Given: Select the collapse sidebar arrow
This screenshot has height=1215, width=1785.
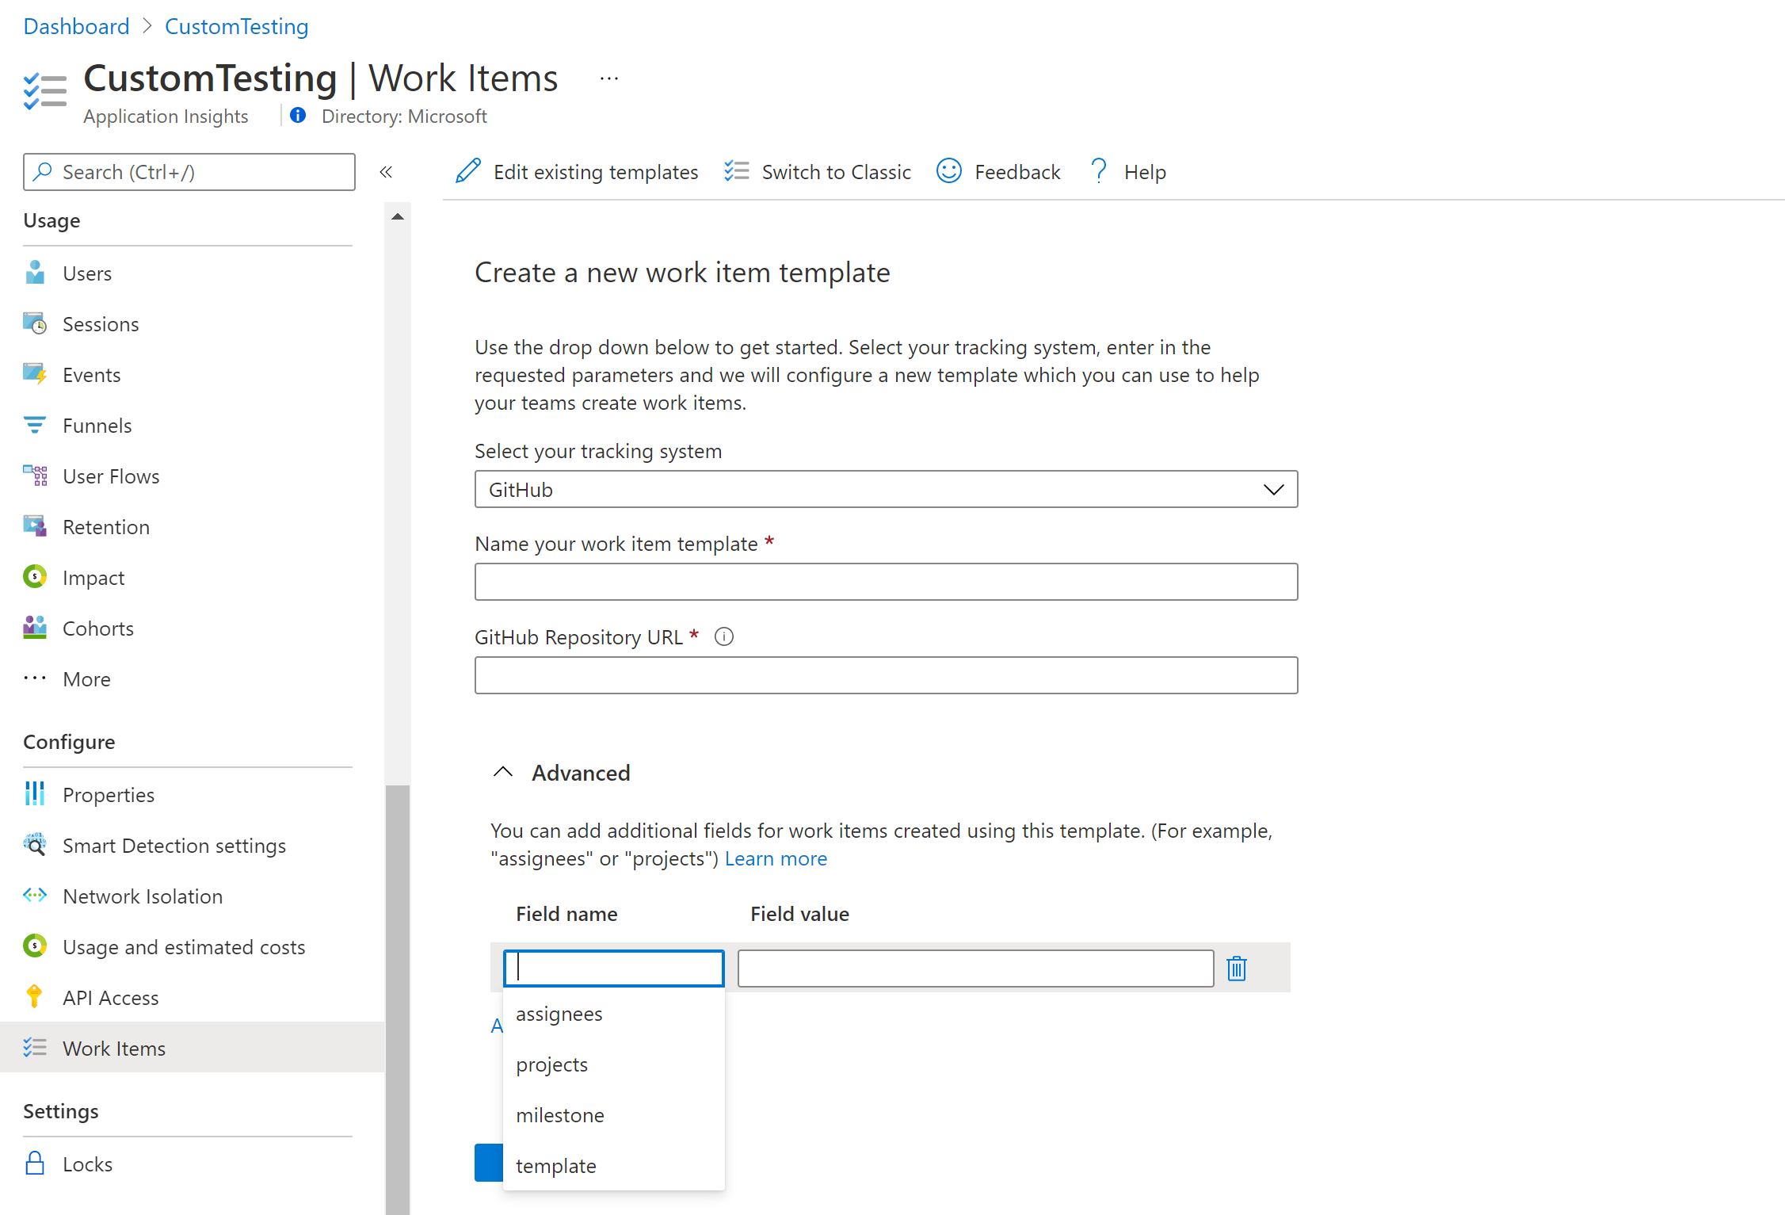Looking at the screenshot, I should pos(387,172).
